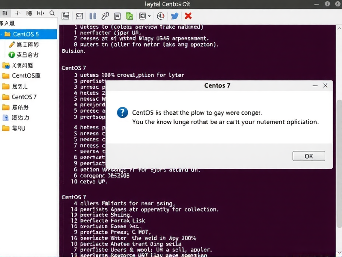
Task: Open the dropdown arrow beside the grid icon
Action: click(x=149, y=16)
